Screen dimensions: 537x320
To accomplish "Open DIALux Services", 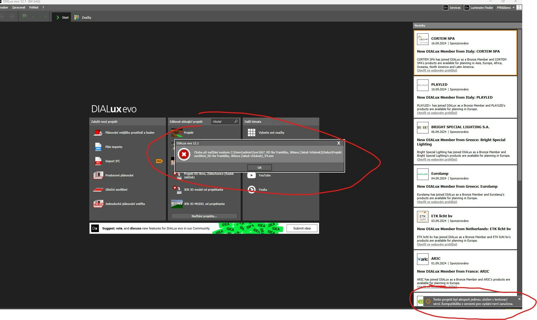I will coord(452,8).
